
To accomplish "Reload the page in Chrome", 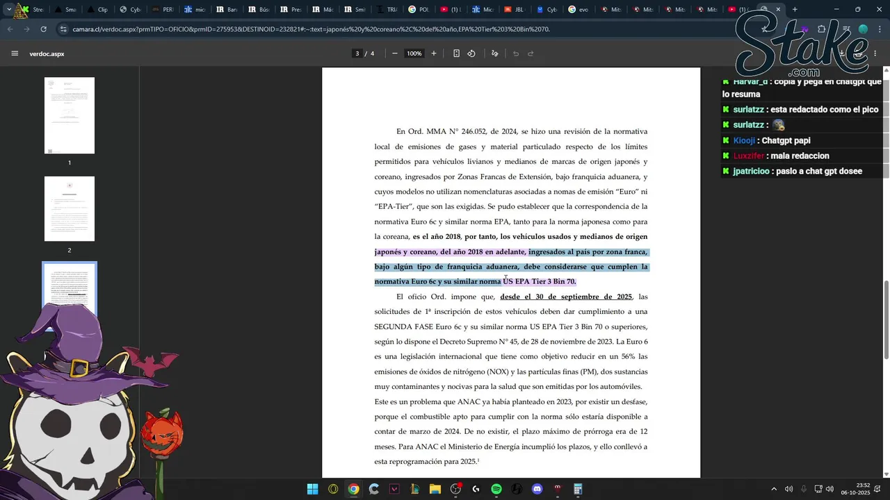I will [x=44, y=29].
